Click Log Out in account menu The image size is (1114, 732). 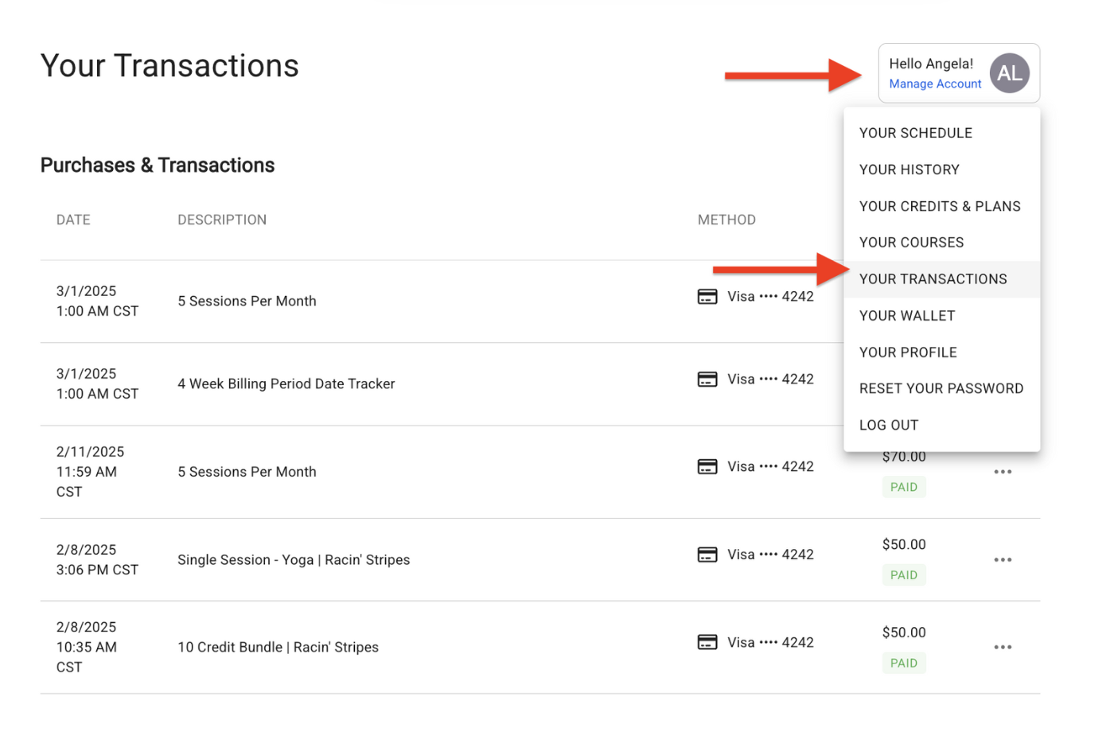pos(888,426)
